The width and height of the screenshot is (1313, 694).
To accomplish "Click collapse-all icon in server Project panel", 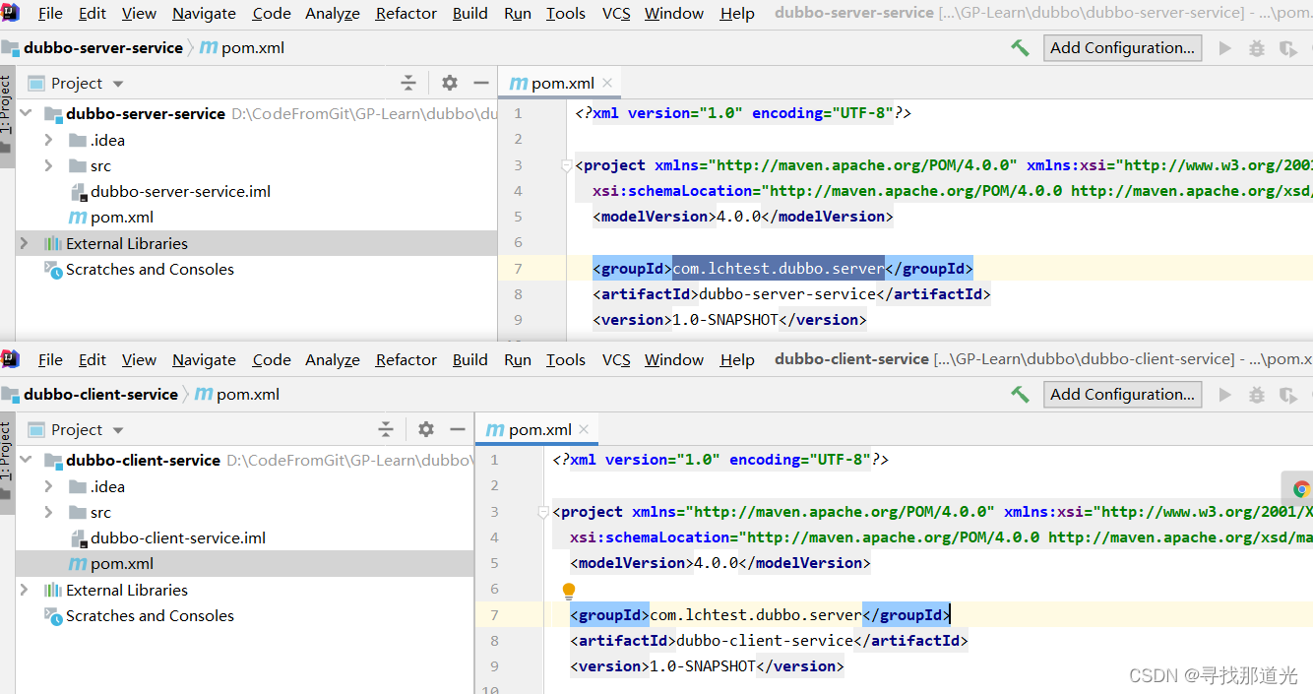I will (408, 83).
